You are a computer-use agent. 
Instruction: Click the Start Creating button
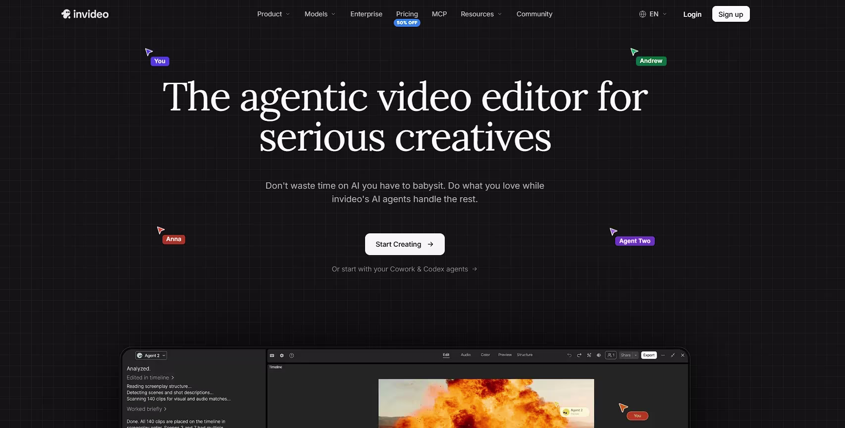point(405,244)
